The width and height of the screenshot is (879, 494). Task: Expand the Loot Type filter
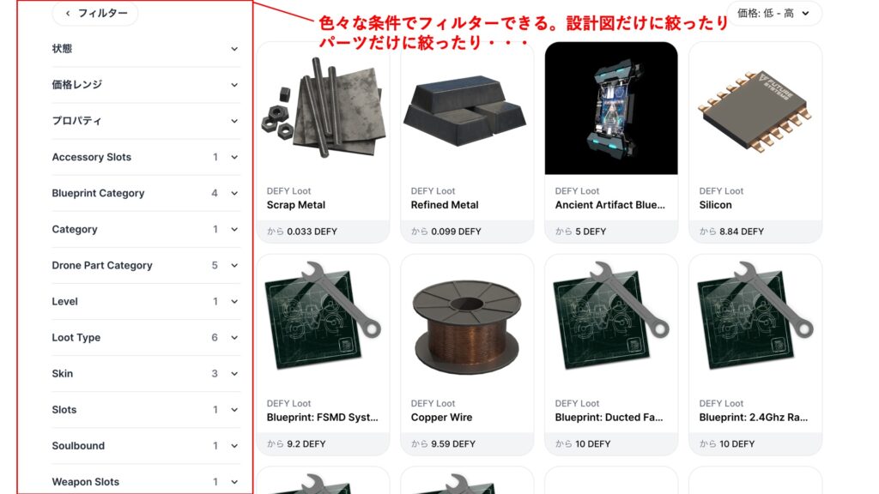pos(146,338)
